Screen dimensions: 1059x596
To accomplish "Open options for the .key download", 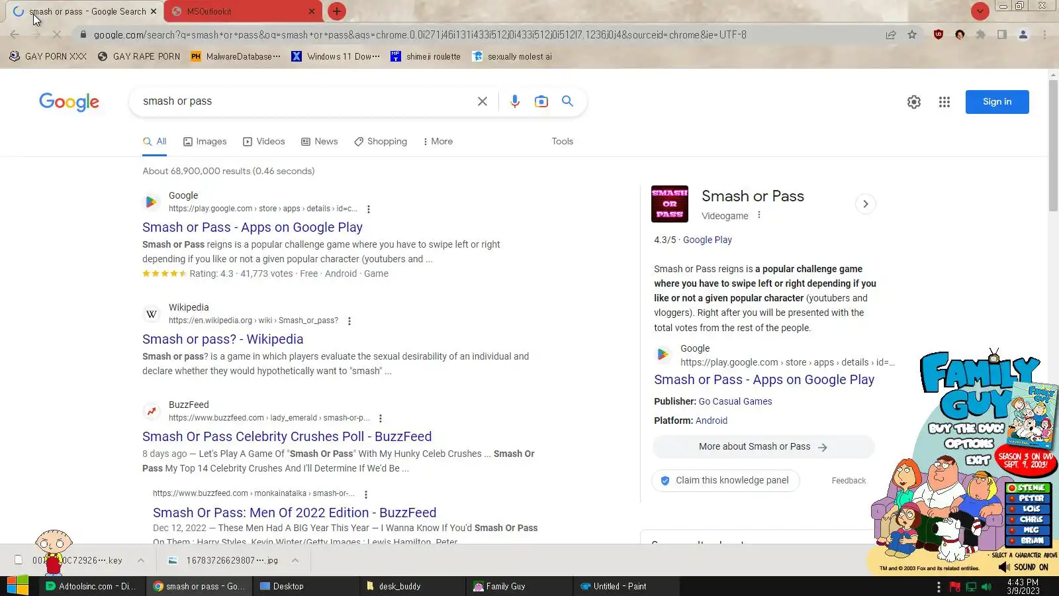I will click(x=141, y=560).
